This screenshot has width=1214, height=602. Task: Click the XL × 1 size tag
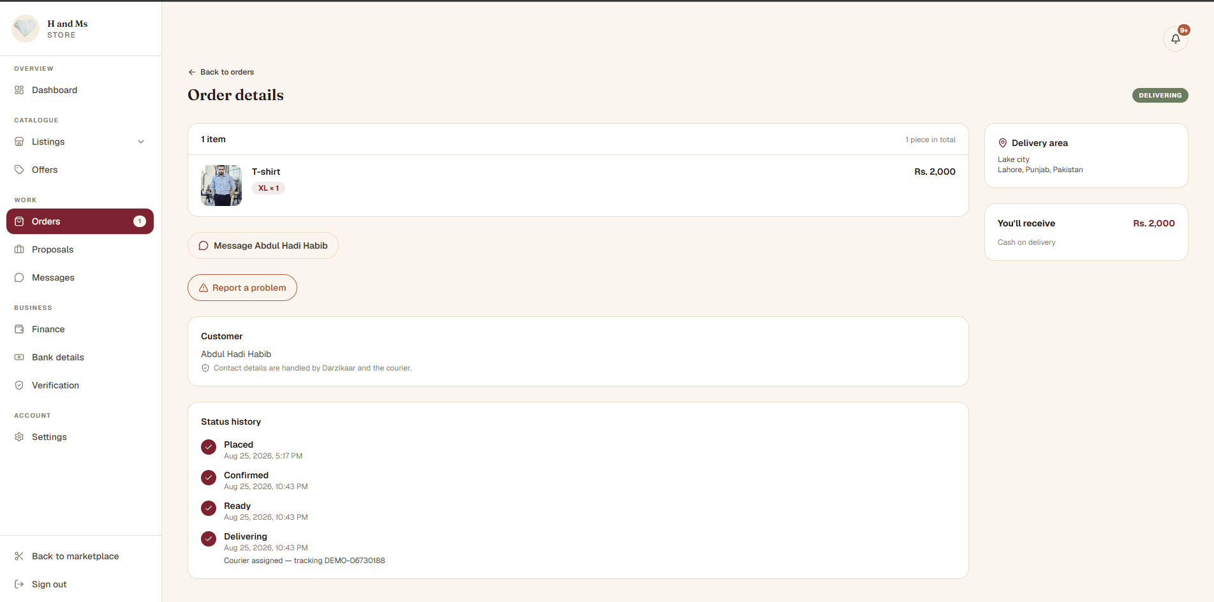(x=269, y=188)
